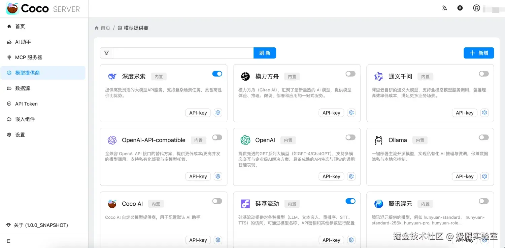This screenshot has height=248, width=505.
Task: Click the Coco AI coconut card logo
Action: pos(112,204)
